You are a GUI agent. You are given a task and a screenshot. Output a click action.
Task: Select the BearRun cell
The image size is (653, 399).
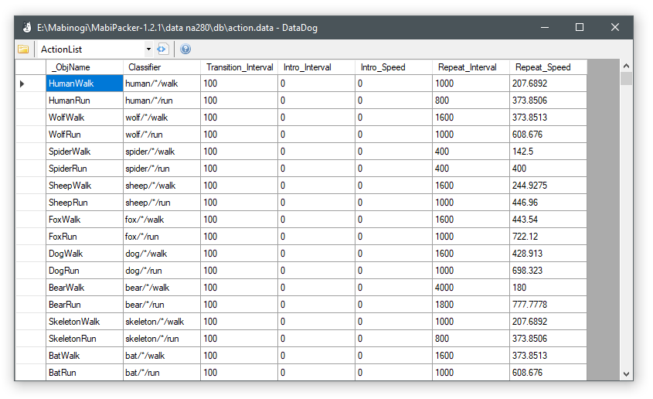[x=84, y=305]
